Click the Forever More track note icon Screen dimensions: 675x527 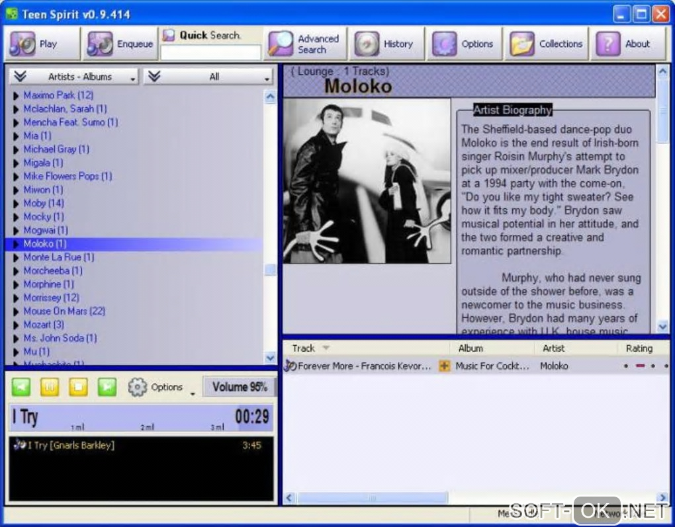(290, 366)
